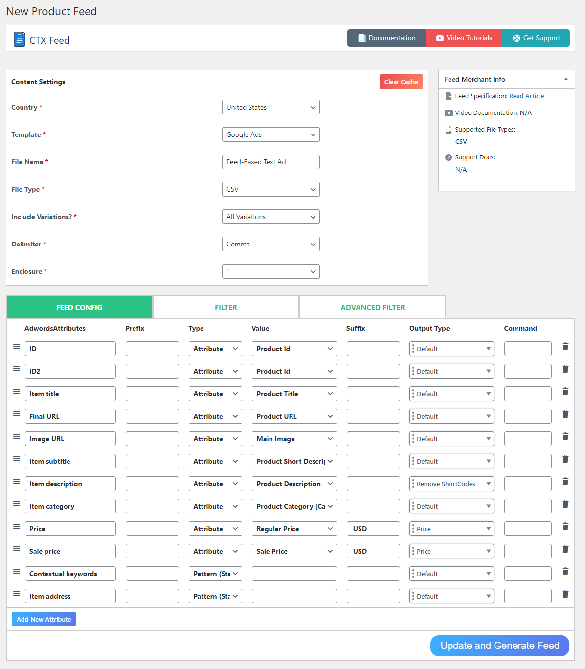The width and height of the screenshot is (585, 669).
Task: Open the Value dropdown for Item title row
Action: (294, 394)
